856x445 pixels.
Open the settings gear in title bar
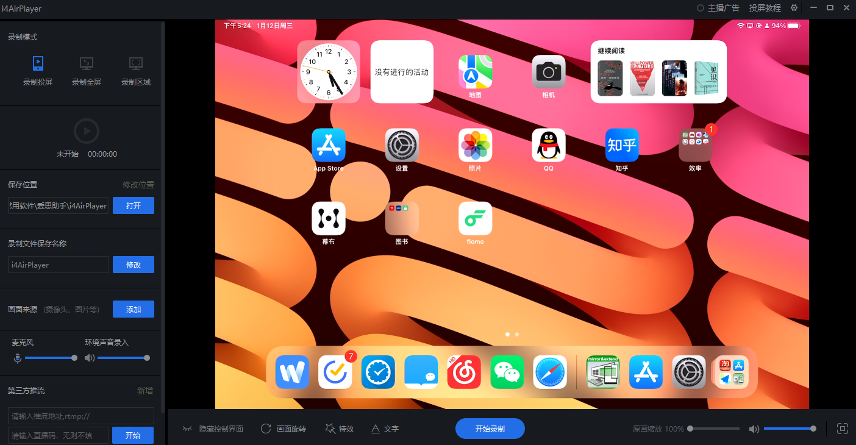794,8
